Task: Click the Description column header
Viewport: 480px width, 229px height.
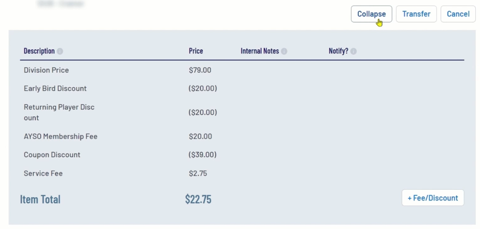Action: point(39,51)
